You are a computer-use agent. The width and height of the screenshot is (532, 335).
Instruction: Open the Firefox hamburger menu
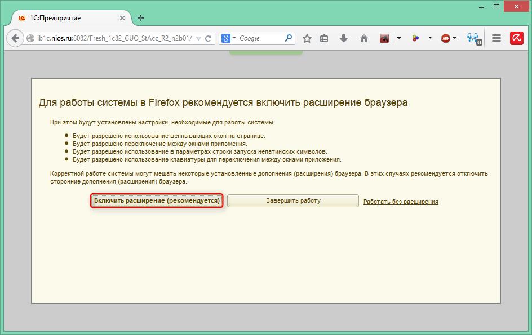click(496, 38)
